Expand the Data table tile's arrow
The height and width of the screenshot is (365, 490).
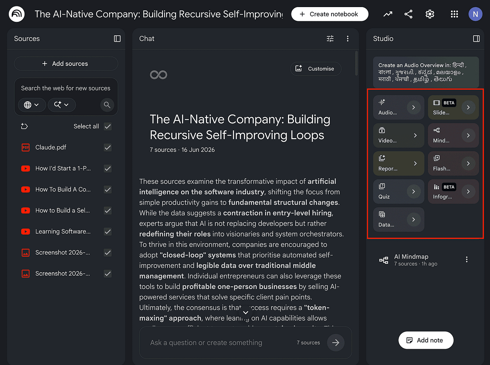[x=414, y=219]
